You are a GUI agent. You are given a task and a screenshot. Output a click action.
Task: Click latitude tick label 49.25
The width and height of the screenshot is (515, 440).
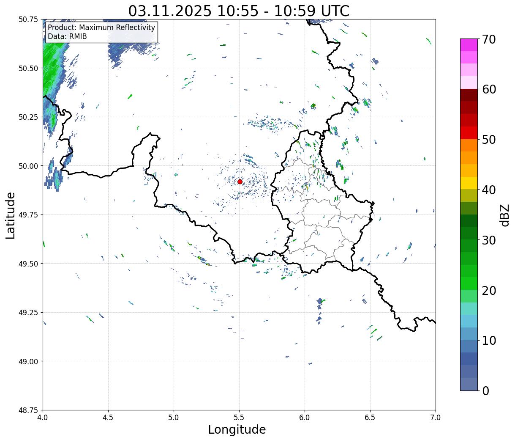pyautogui.click(x=28, y=313)
